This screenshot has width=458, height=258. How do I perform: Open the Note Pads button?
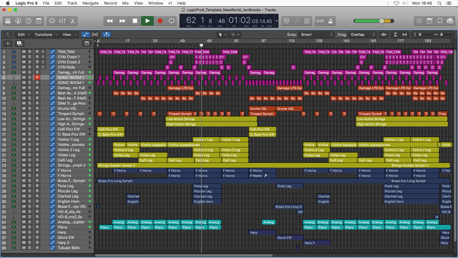[x=429, y=21]
